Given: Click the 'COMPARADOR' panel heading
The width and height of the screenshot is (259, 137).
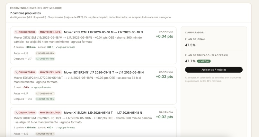Looking at the screenshot, I should [x=194, y=33].
